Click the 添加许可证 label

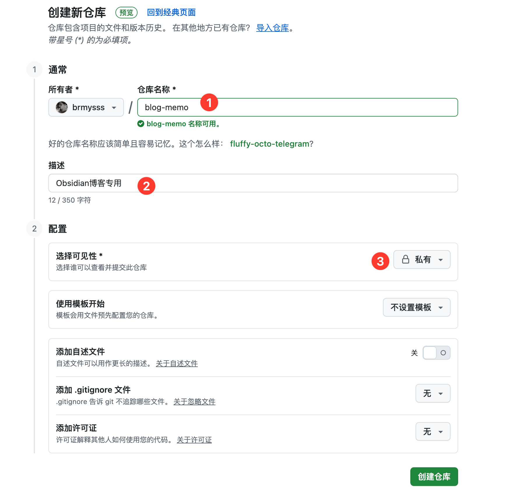[76, 428]
